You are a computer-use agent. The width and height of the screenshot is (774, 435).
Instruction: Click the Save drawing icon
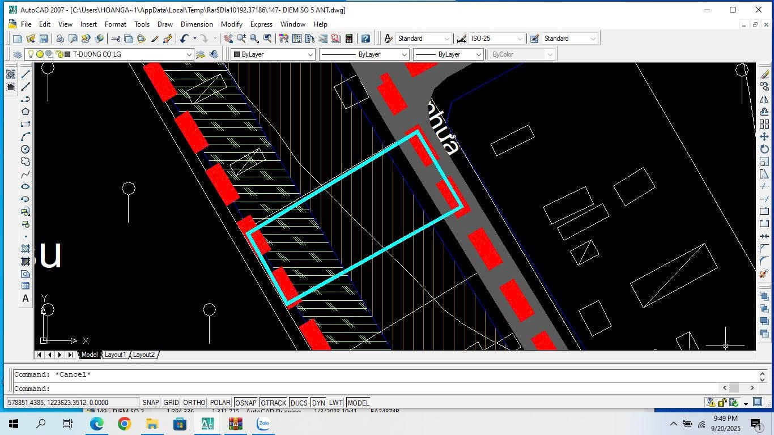[44, 39]
